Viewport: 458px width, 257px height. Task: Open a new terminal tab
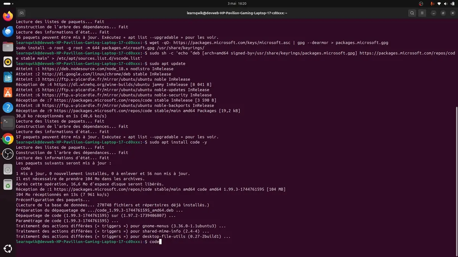pos(22,13)
